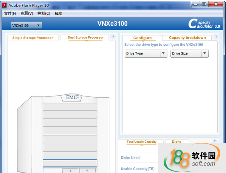Screen dimensions: 226x173
Task: Click the Usable Capacity(TB) label
Action: [x=138, y=169]
